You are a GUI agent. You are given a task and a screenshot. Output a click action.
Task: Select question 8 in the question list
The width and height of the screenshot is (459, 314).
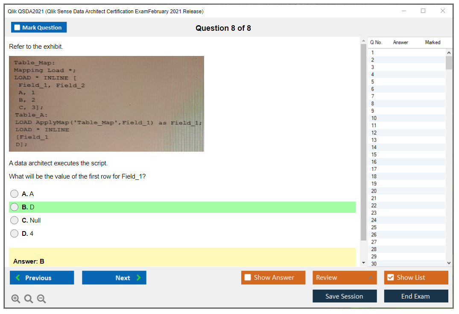373,103
